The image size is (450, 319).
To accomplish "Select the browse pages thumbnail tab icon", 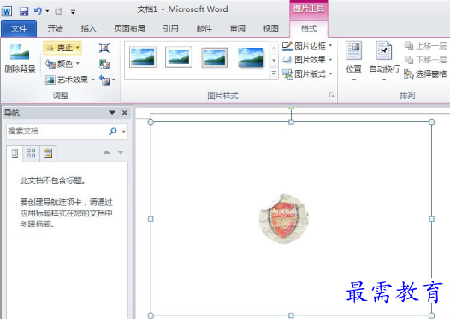I will pos(31,153).
